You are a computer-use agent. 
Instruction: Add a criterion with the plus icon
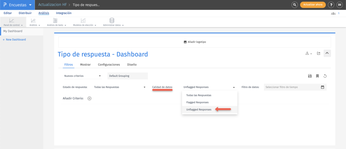click(x=89, y=99)
